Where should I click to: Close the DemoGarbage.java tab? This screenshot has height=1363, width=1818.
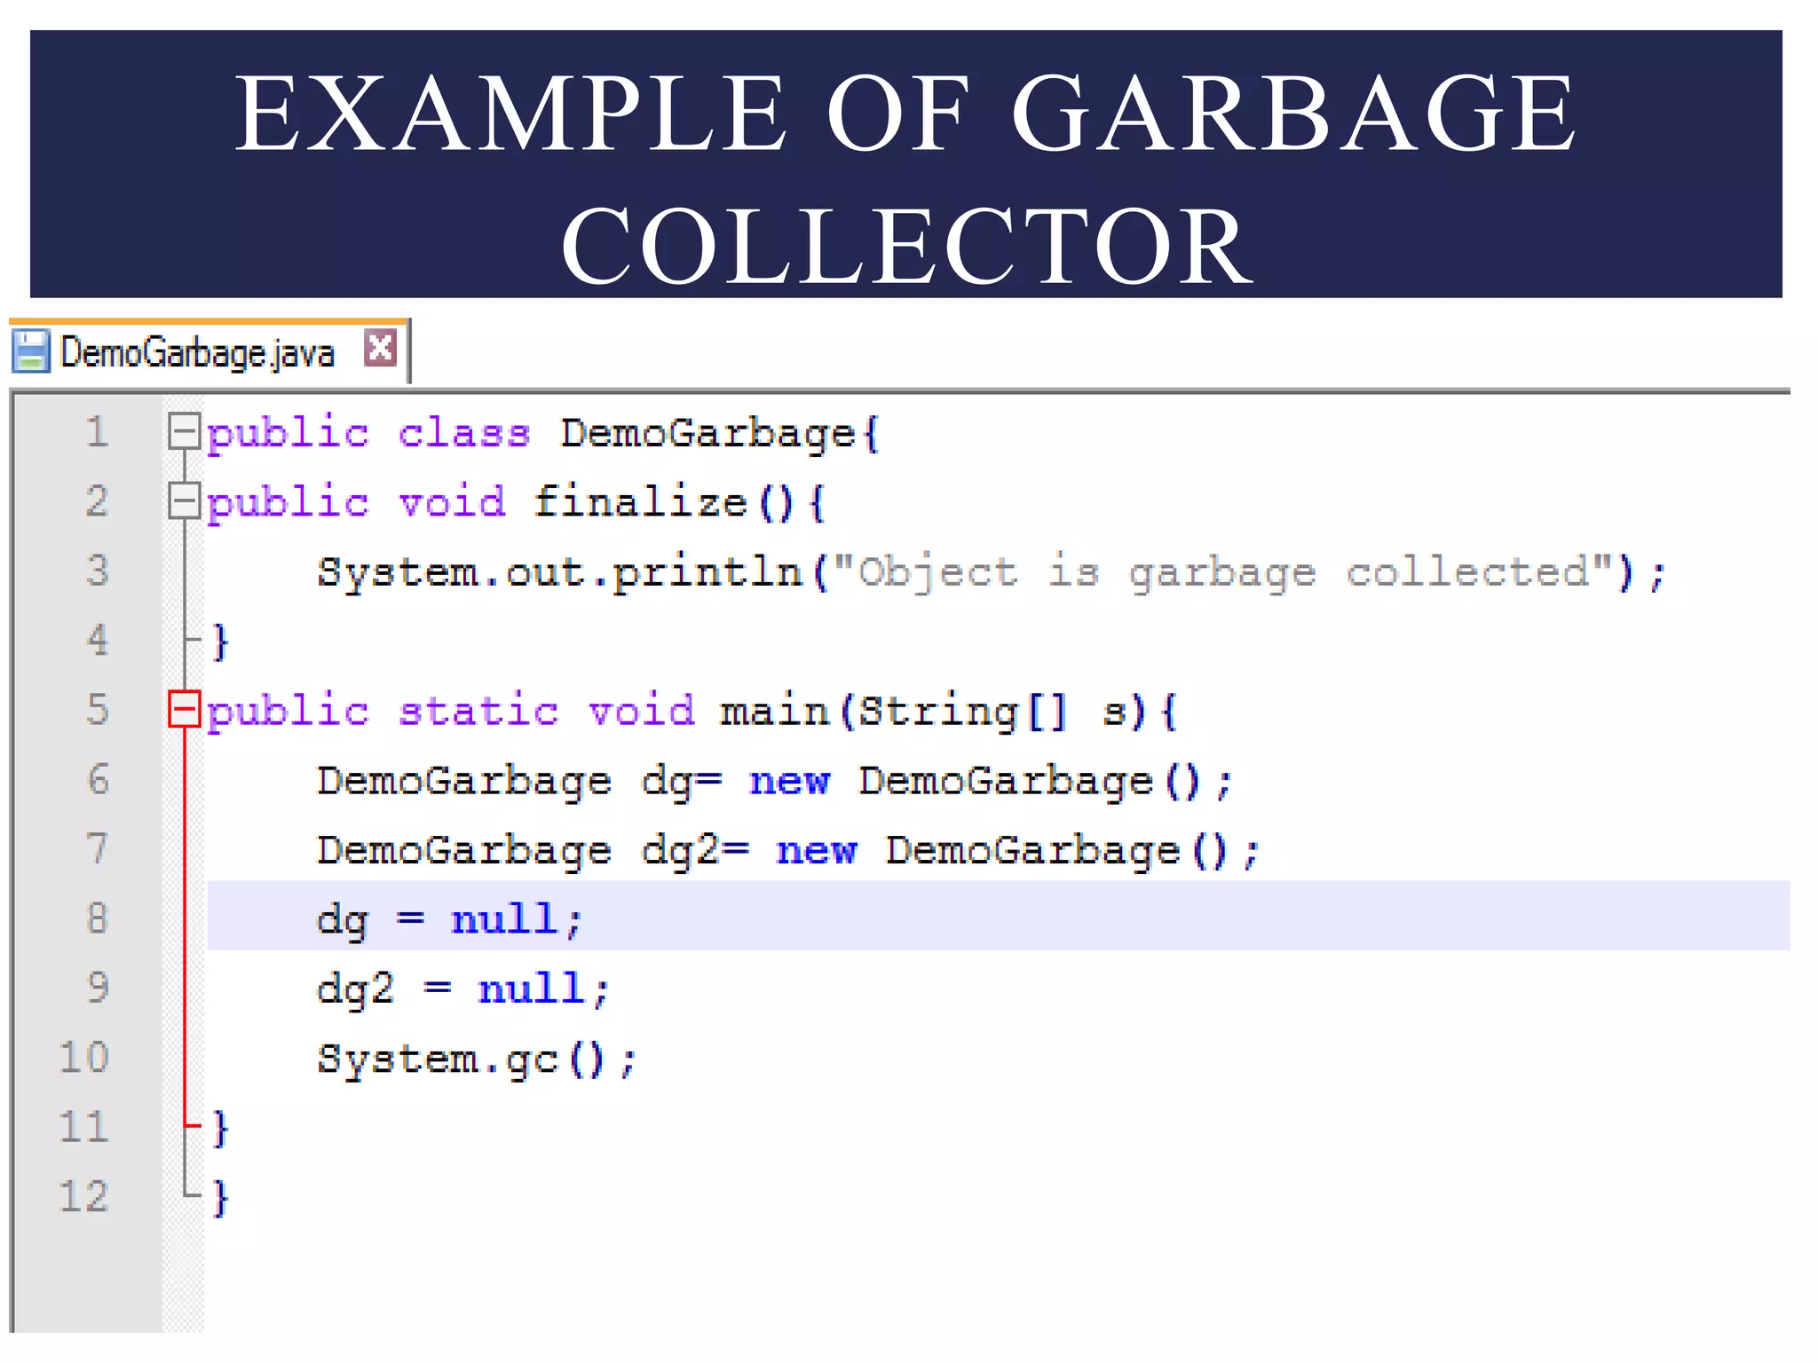pyautogui.click(x=381, y=348)
